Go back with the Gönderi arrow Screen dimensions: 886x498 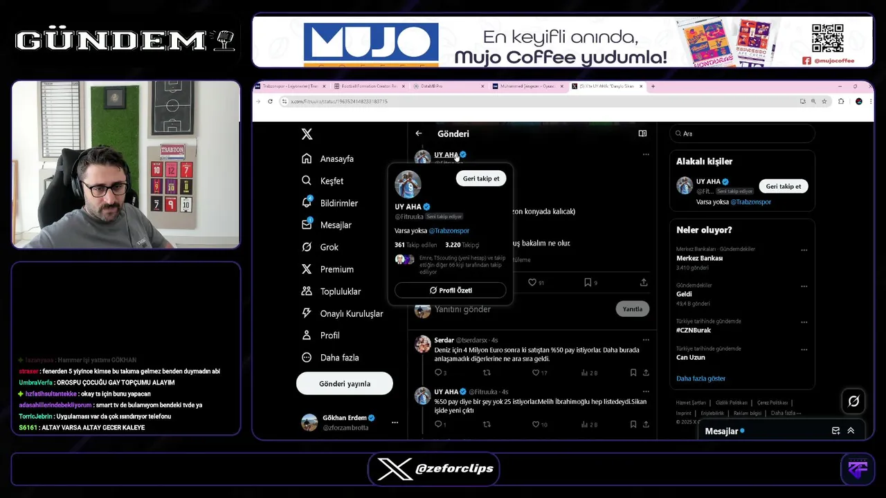tap(418, 133)
